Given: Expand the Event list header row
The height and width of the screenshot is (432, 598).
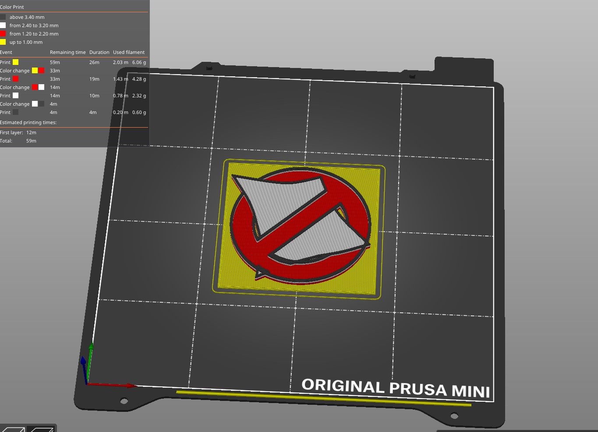Looking at the screenshot, I should (x=6, y=52).
